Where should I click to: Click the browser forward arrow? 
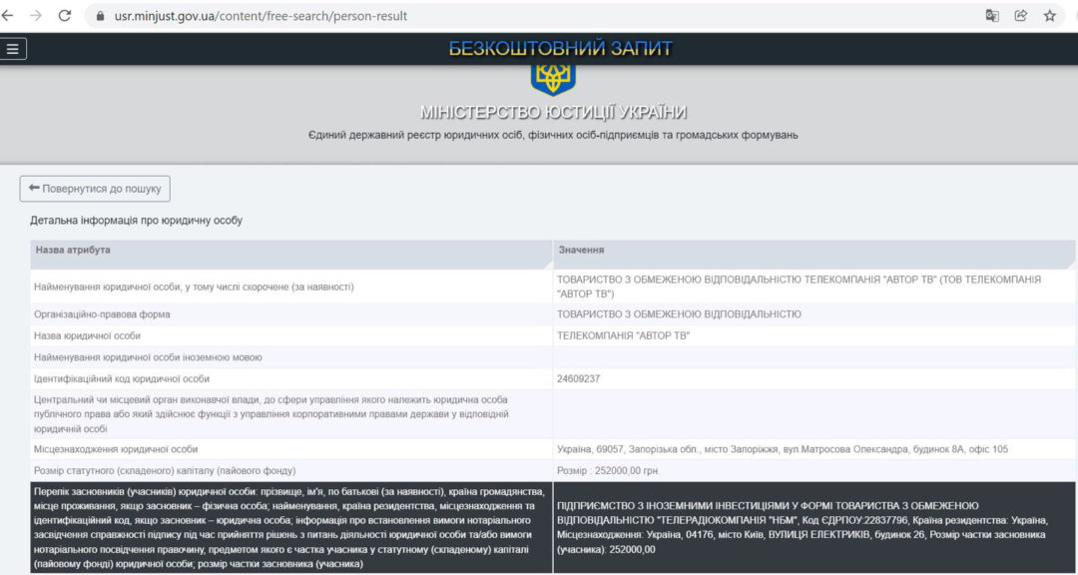point(36,15)
